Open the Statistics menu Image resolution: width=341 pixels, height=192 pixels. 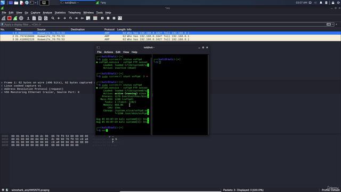tap(60, 13)
